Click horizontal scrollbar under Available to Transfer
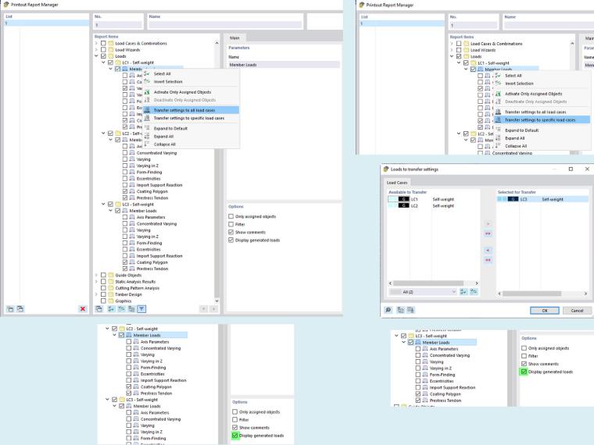 [428, 283]
